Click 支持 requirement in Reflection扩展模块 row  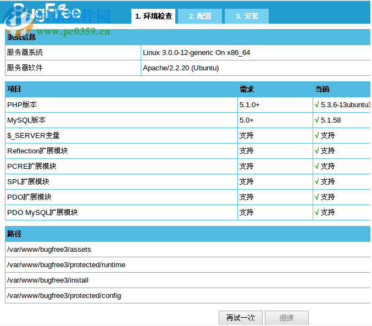(247, 151)
